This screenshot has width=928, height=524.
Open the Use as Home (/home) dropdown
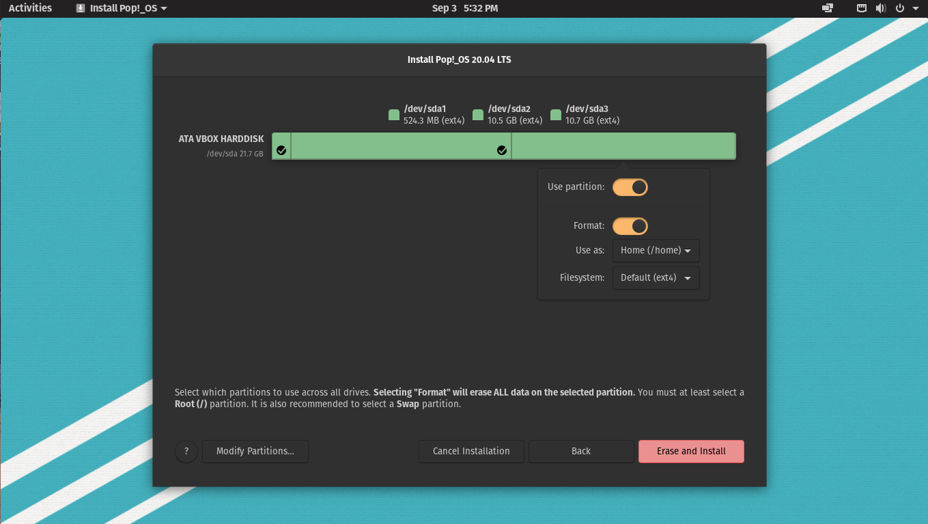point(656,251)
